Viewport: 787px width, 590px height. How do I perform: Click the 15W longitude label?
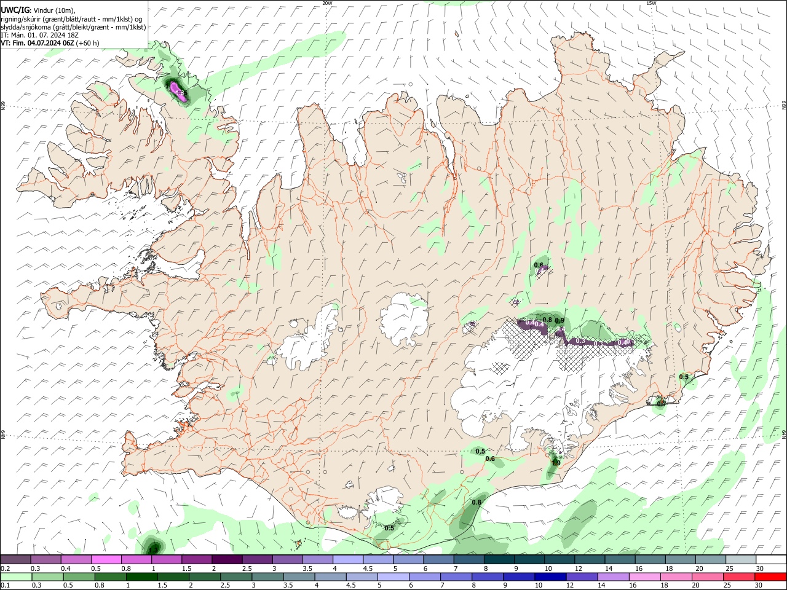[651, 3]
